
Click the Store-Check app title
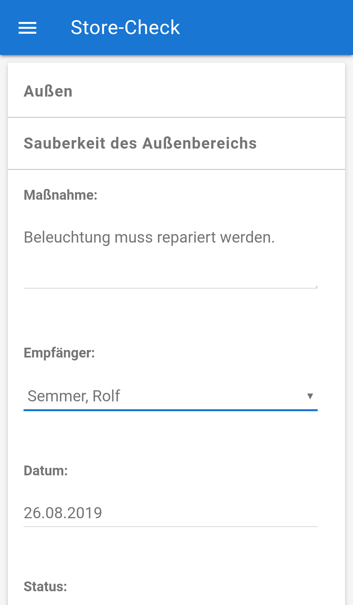pyautogui.click(x=125, y=27)
